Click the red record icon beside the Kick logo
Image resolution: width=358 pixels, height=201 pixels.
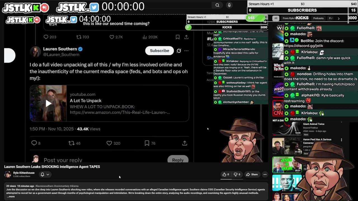click(45, 8)
